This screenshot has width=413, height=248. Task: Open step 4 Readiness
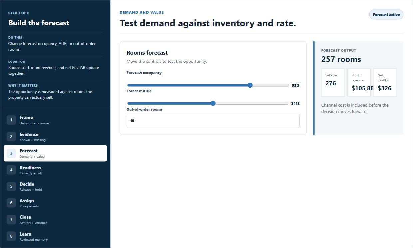pos(55,170)
